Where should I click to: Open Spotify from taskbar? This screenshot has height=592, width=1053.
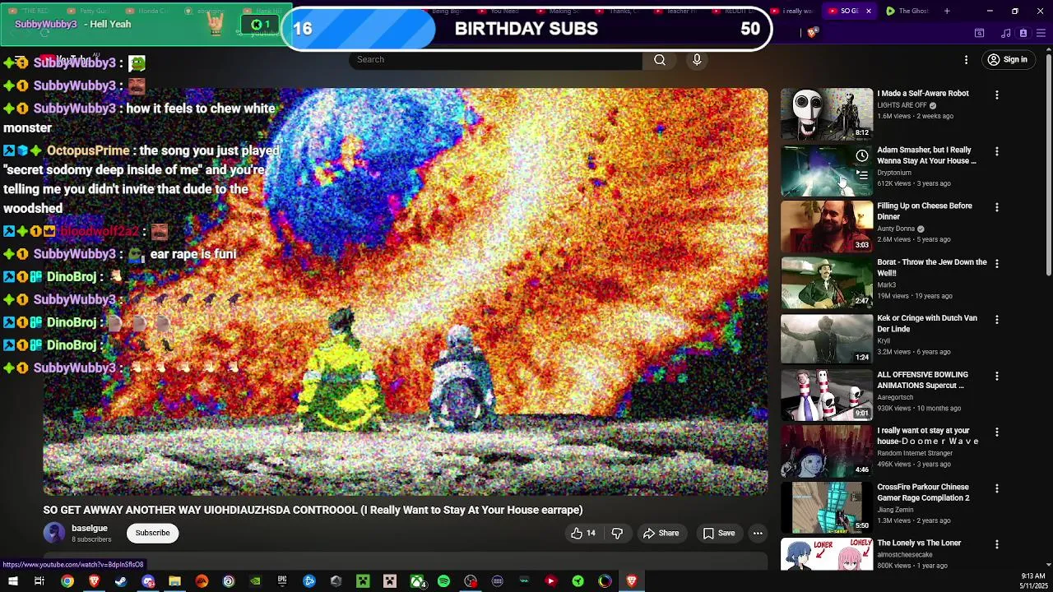pos(443,581)
